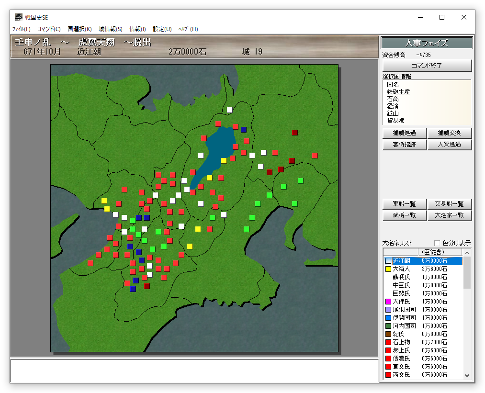The width and height of the screenshot is (485, 393).
Task: Select the easternmost bright green castle marker
Action: [300, 180]
